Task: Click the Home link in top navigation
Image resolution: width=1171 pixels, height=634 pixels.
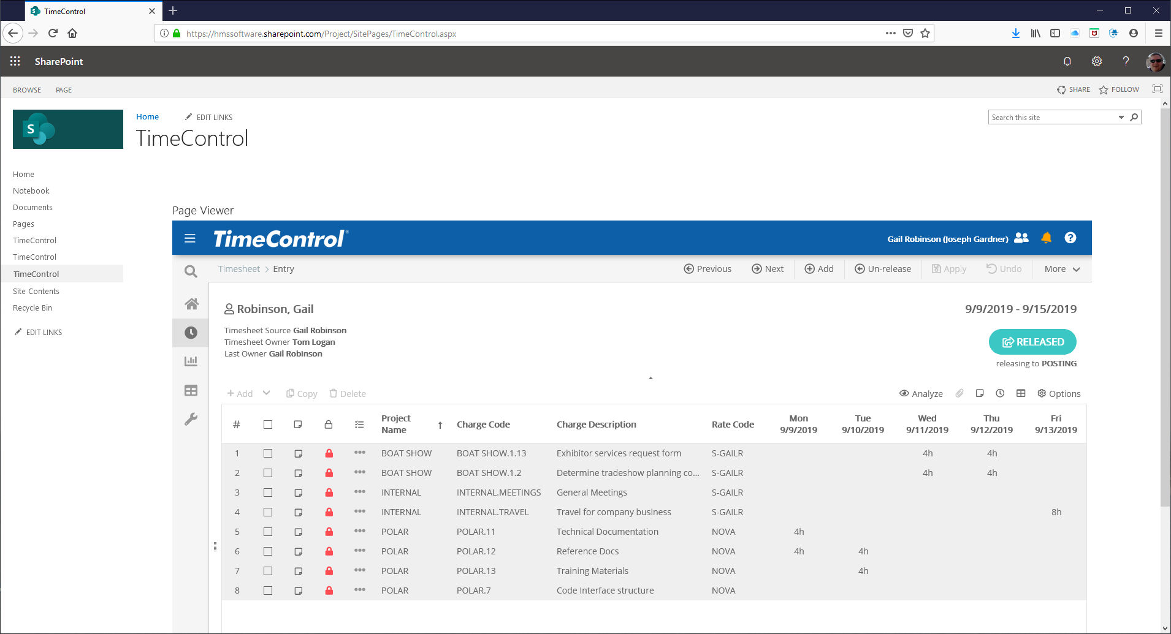Action: coord(147,116)
